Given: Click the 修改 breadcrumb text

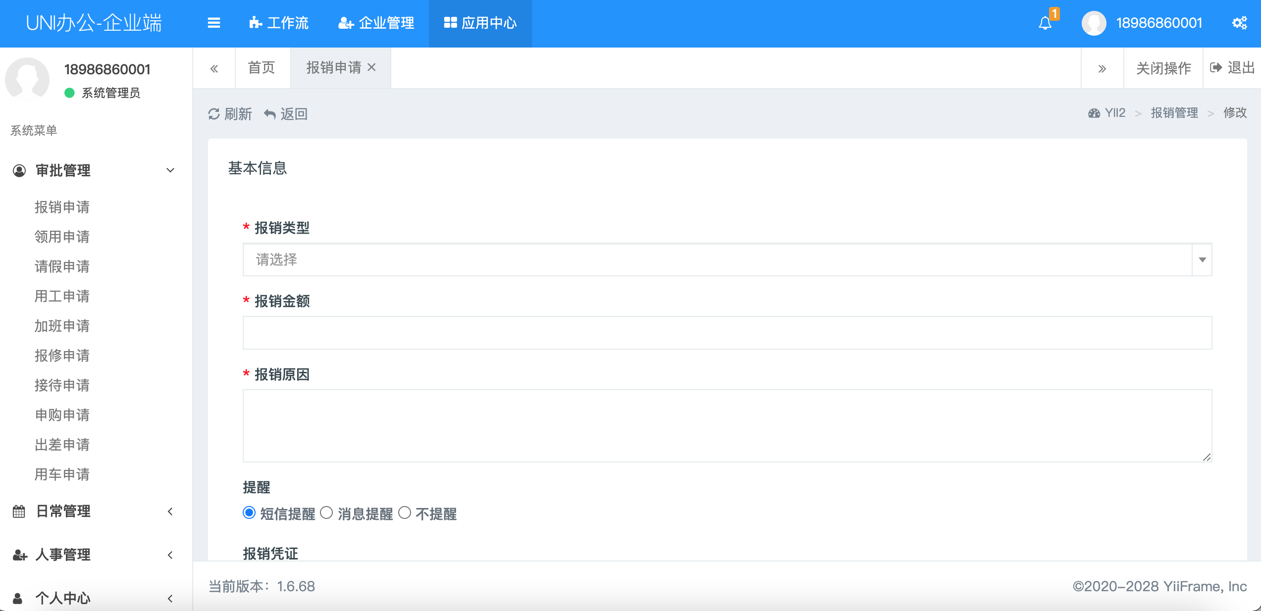Looking at the screenshot, I should tap(1235, 113).
